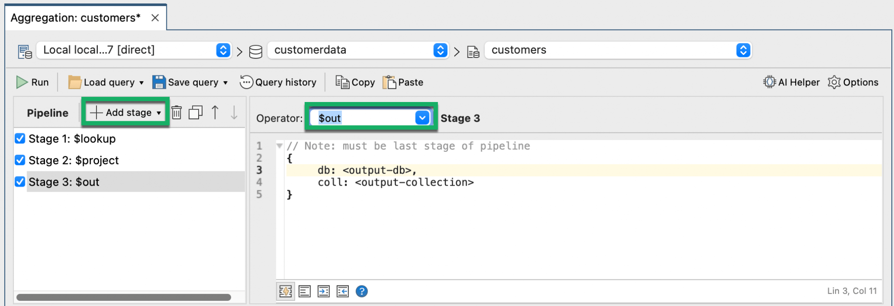The height and width of the screenshot is (306, 894).
Task: Delete the selected pipeline stage with trash icon
Action: coord(176,113)
